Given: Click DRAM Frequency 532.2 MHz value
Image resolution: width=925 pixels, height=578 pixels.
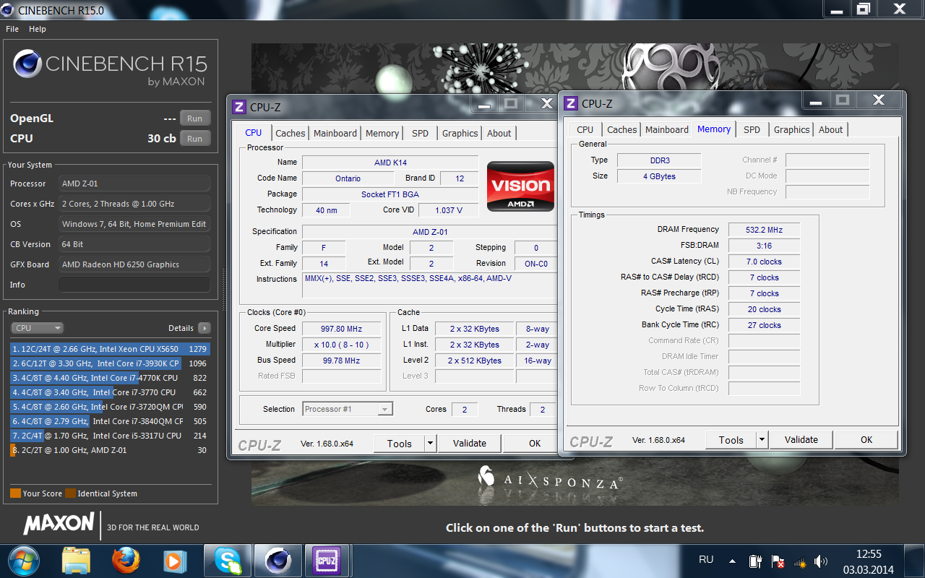Looking at the screenshot, I should click(x=765, y=230).
